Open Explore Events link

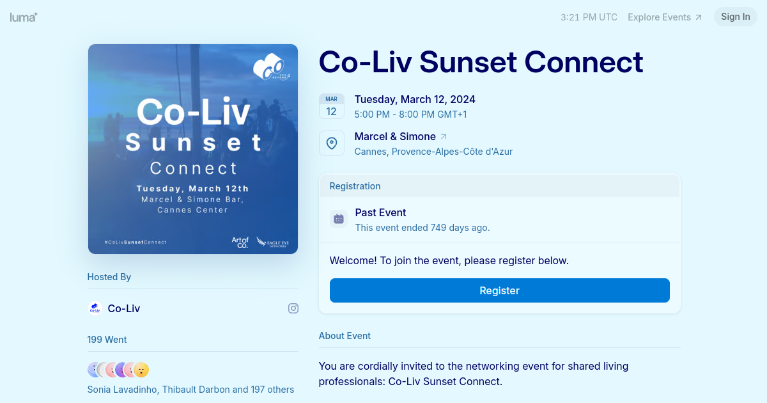coord(665,17)
